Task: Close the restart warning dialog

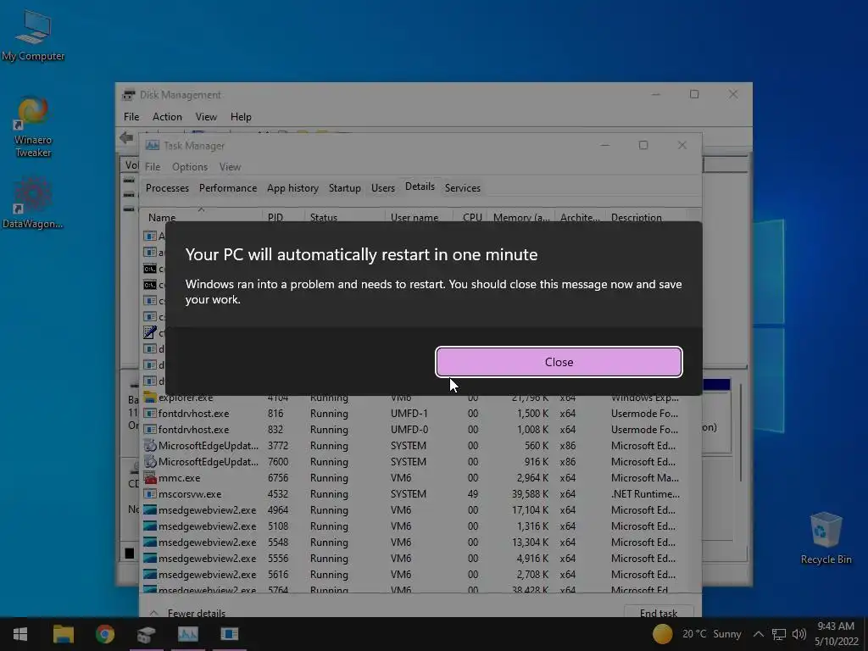Action: coord(559,362)
